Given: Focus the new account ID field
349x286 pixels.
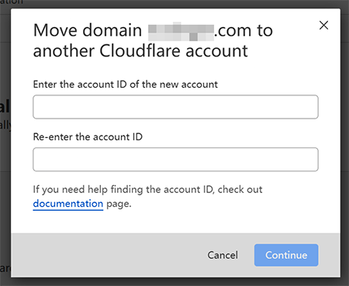Looking at the screenshot, I should coord(175,107).
